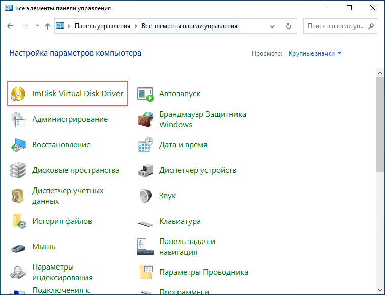The image size is (385, 295).
Task: Click the Диспетчер устройств icon
Action: (145, 170)
